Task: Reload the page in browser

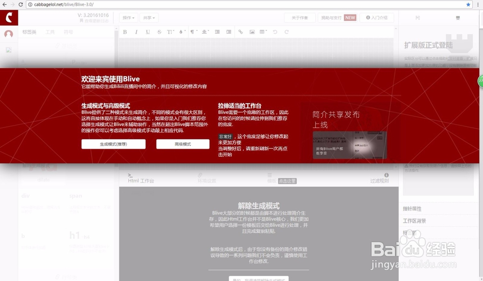Action: (x=21, y=4)
